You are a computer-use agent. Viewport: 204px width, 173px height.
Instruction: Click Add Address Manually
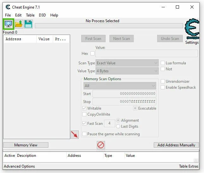click(x=176, y=145)
